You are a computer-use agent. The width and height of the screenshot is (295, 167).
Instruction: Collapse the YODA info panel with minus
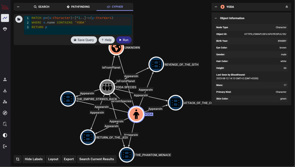coord(216,7)
